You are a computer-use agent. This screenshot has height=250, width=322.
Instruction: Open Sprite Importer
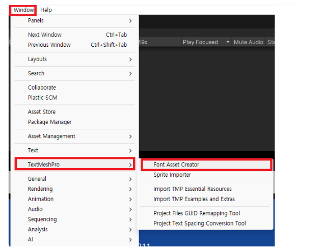205,175
